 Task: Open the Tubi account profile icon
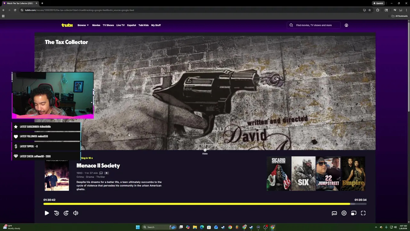click(x=346, y=25)
